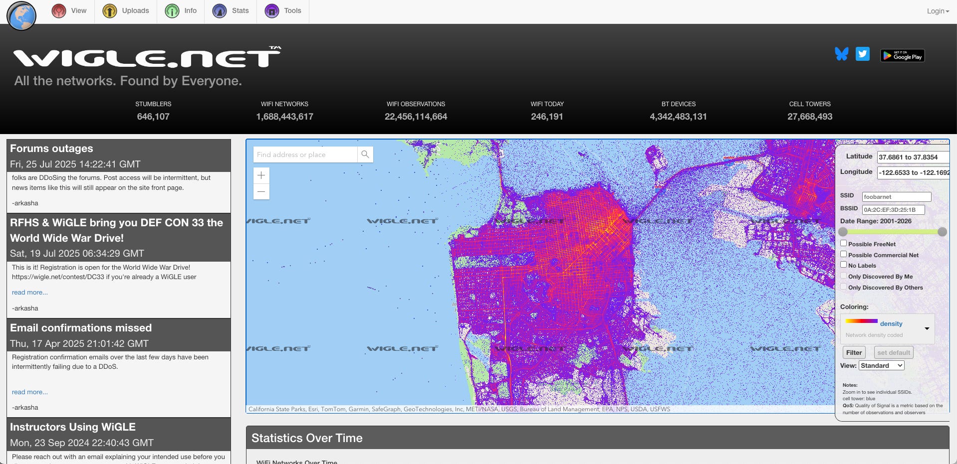Click the Statistics Over Time heading

[x=307, y=438]
